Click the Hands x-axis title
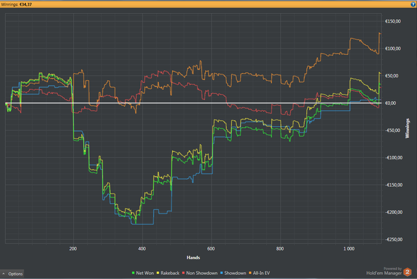This screenshot has height=279, width=417. click(194, 258)
